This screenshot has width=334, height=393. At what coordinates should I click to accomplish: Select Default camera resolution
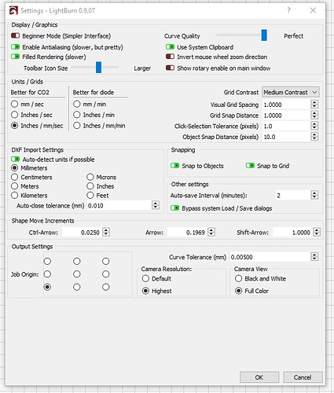point(145,278)
